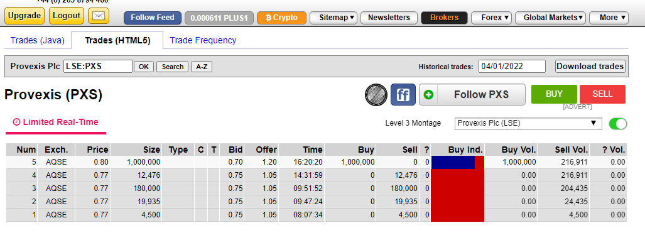645x240 pixels.
Task: Click the Upgrade button
Action: (x=24, y=16)
